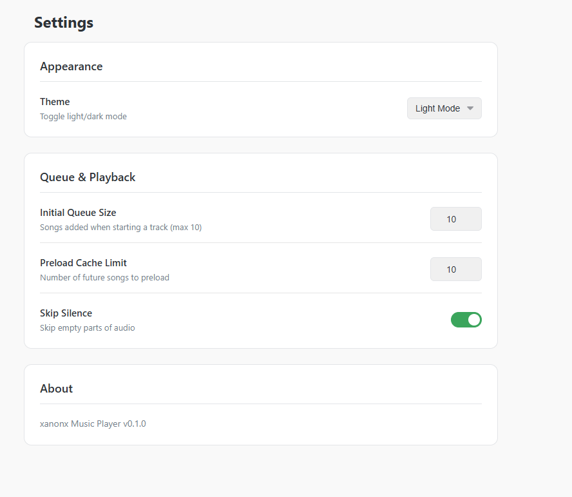Click "Number of future songs to preload" text
572x497 pixels.
pos(104,278)
